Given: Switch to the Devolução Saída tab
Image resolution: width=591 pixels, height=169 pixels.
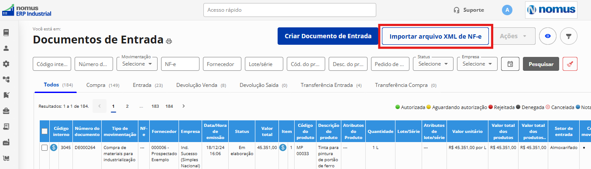Looking at the screenshot, I should 263,85.
